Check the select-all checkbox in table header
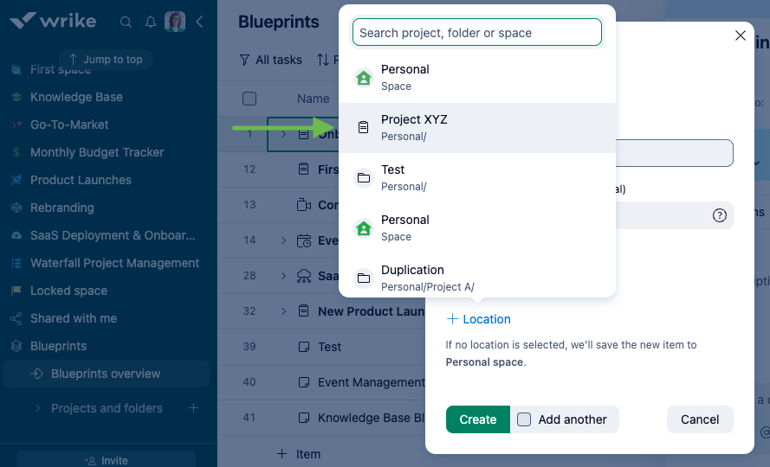This screenshot has height=467, width=770. pos(249,99)
